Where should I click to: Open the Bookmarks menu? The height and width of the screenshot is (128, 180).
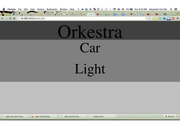coord(52,9)
